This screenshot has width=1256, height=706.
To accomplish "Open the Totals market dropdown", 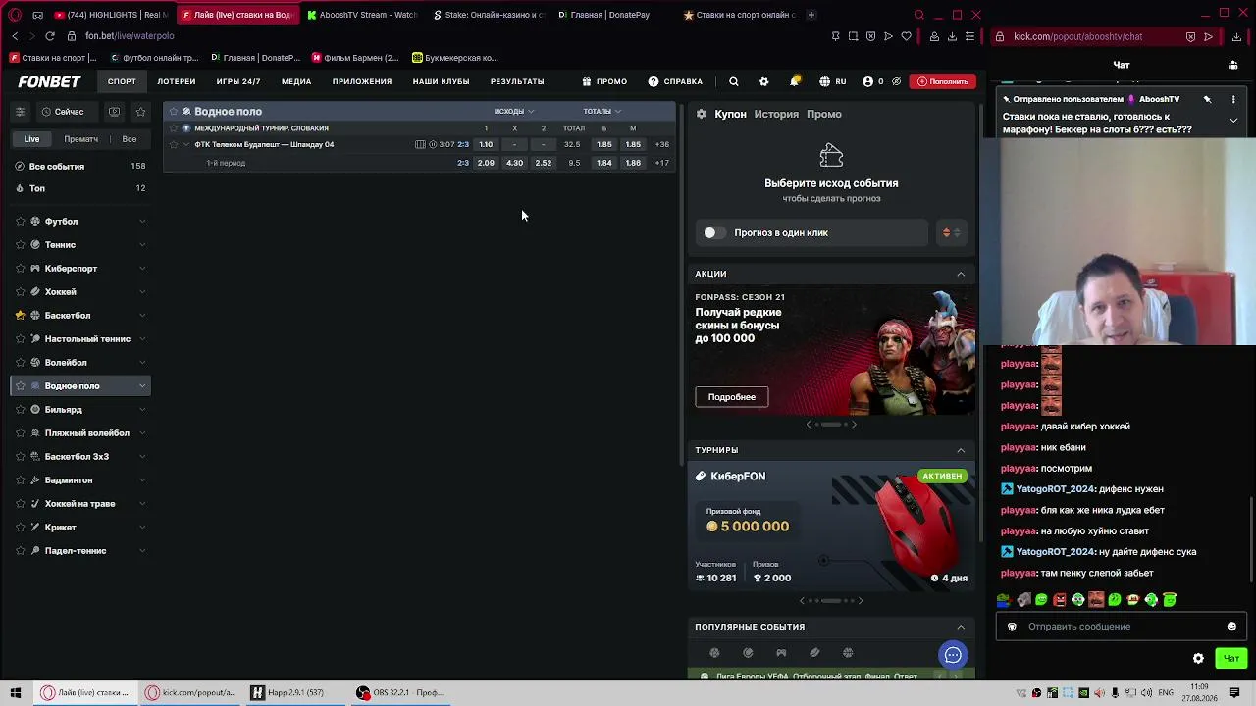I will pyautogui.click(x=602, y=111).
